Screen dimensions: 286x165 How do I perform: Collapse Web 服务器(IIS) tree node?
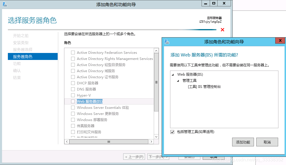click(173, 74)
